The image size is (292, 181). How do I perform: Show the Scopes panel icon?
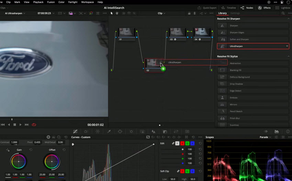[277, 131]
